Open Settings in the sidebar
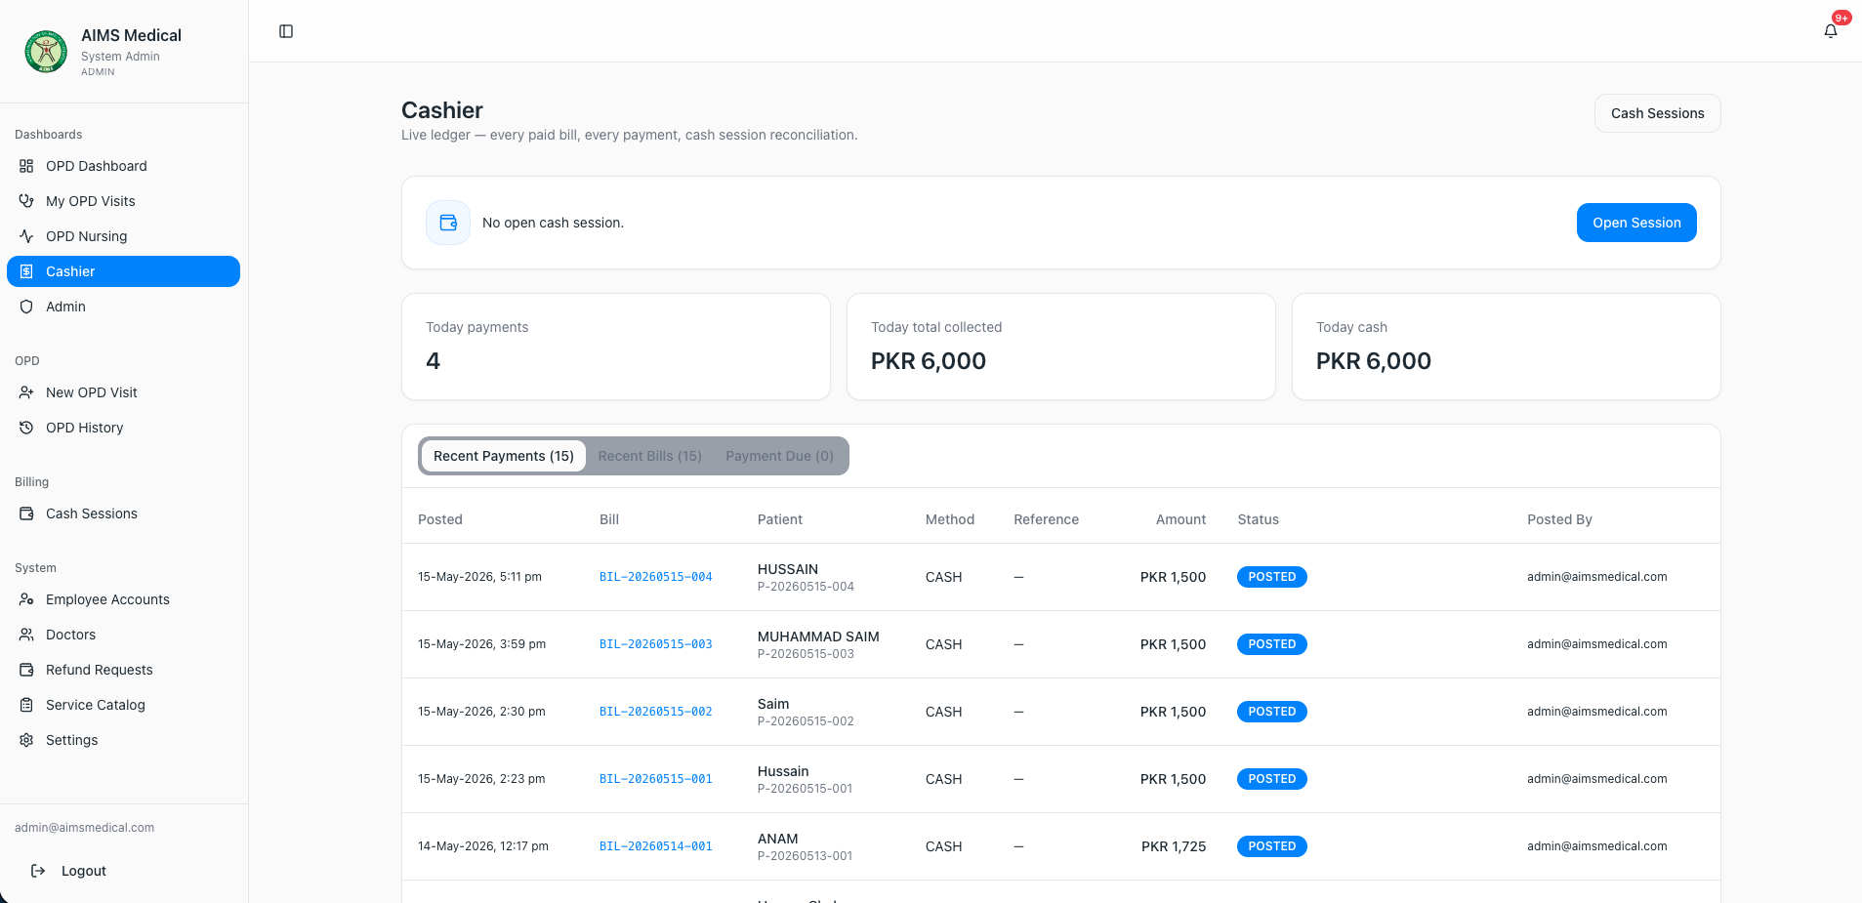 tap(123, 740)
